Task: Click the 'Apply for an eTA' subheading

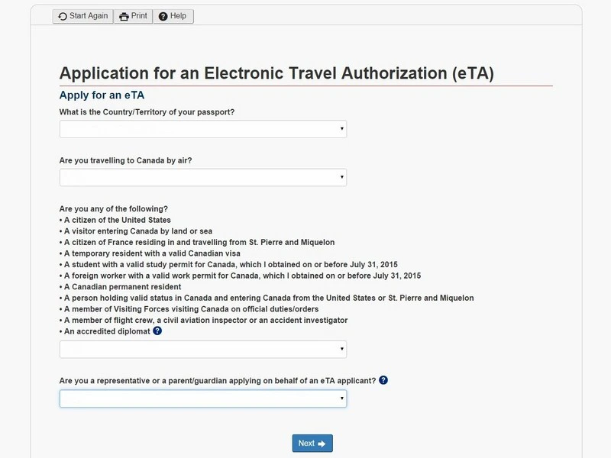Action: pos(102,95)
